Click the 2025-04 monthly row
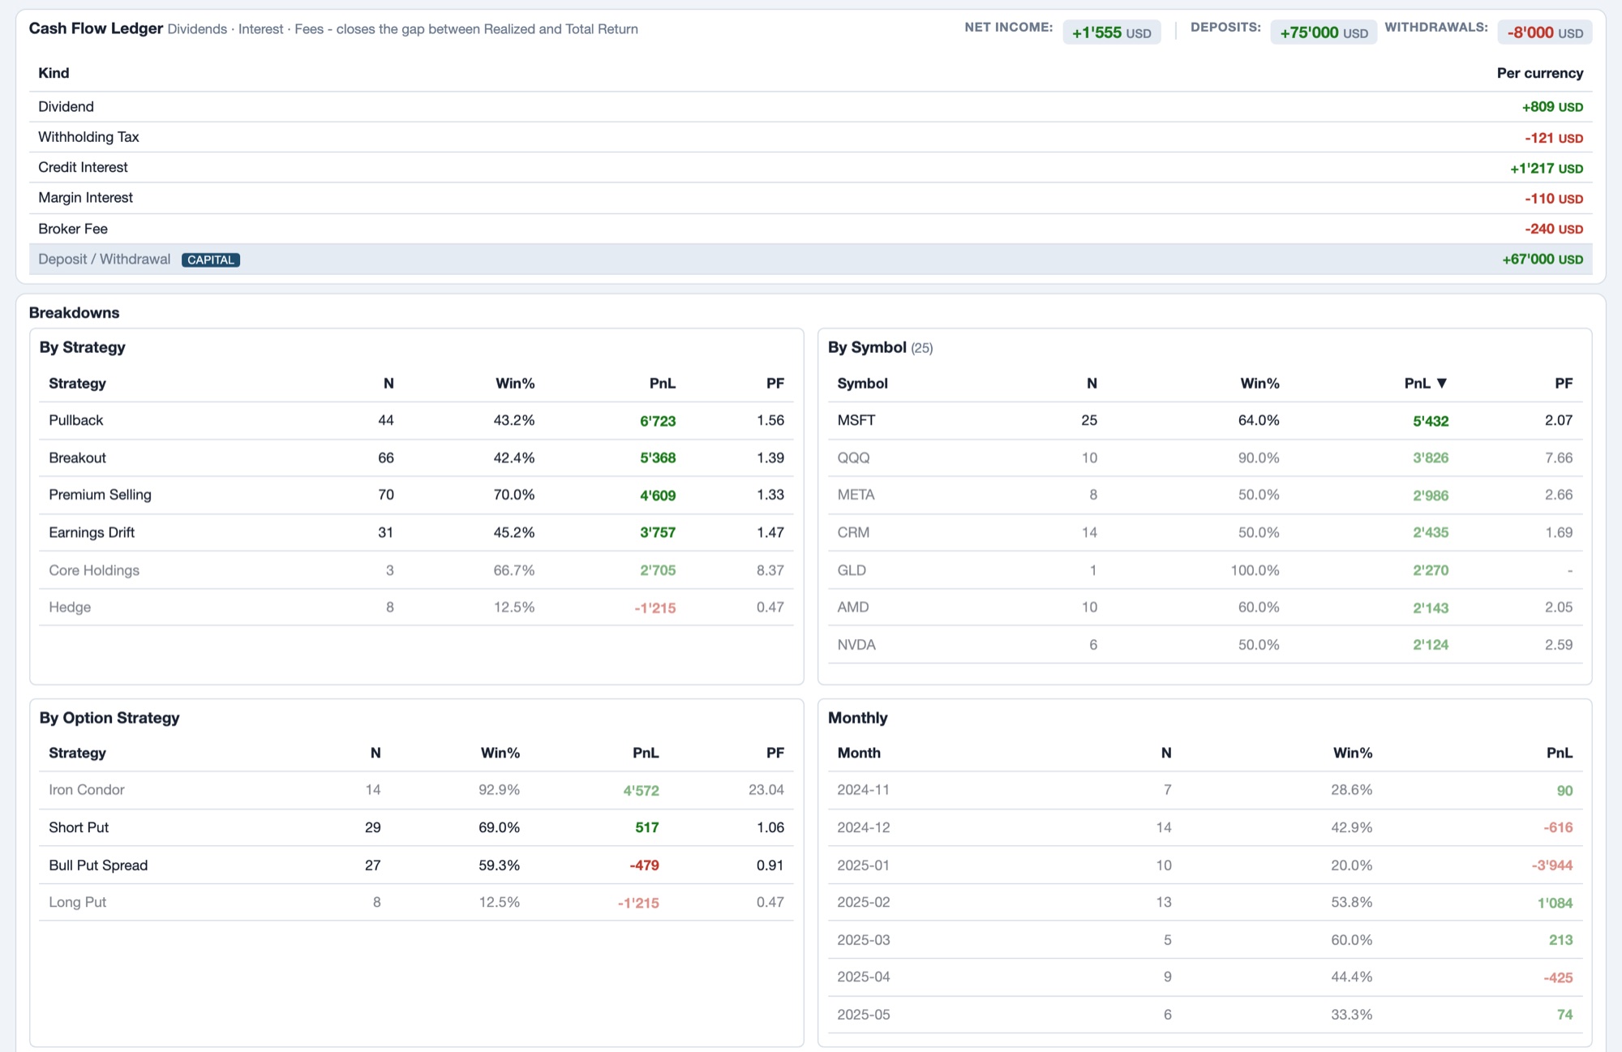The width and height of the screenshot is (1622, 1052). pyautogui.click(x=1205, y=977)
